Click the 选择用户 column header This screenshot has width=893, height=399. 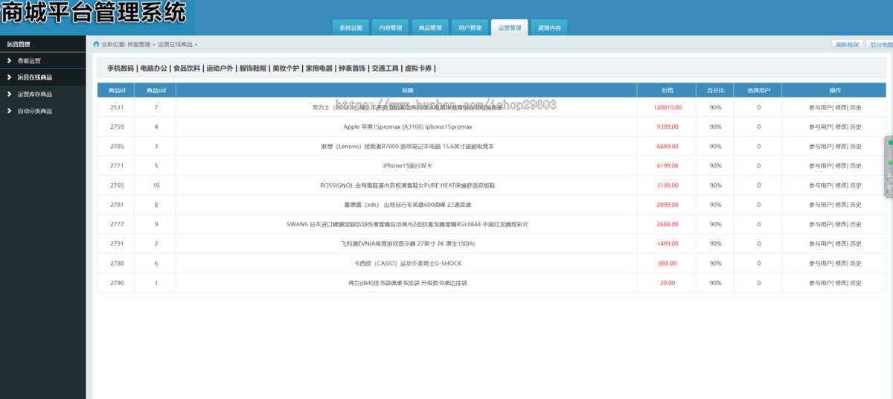coord(758,90)
